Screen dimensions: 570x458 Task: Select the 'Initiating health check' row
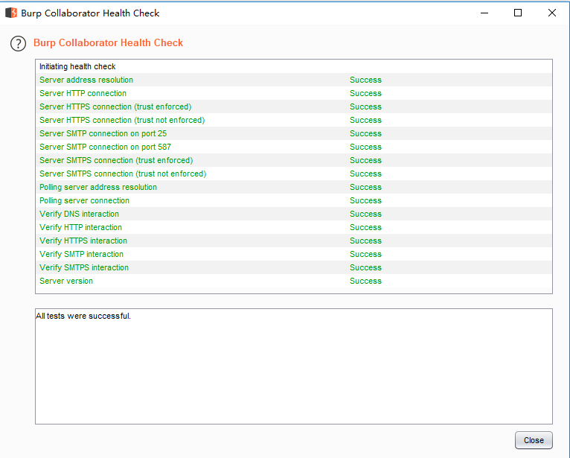[294, 66]
